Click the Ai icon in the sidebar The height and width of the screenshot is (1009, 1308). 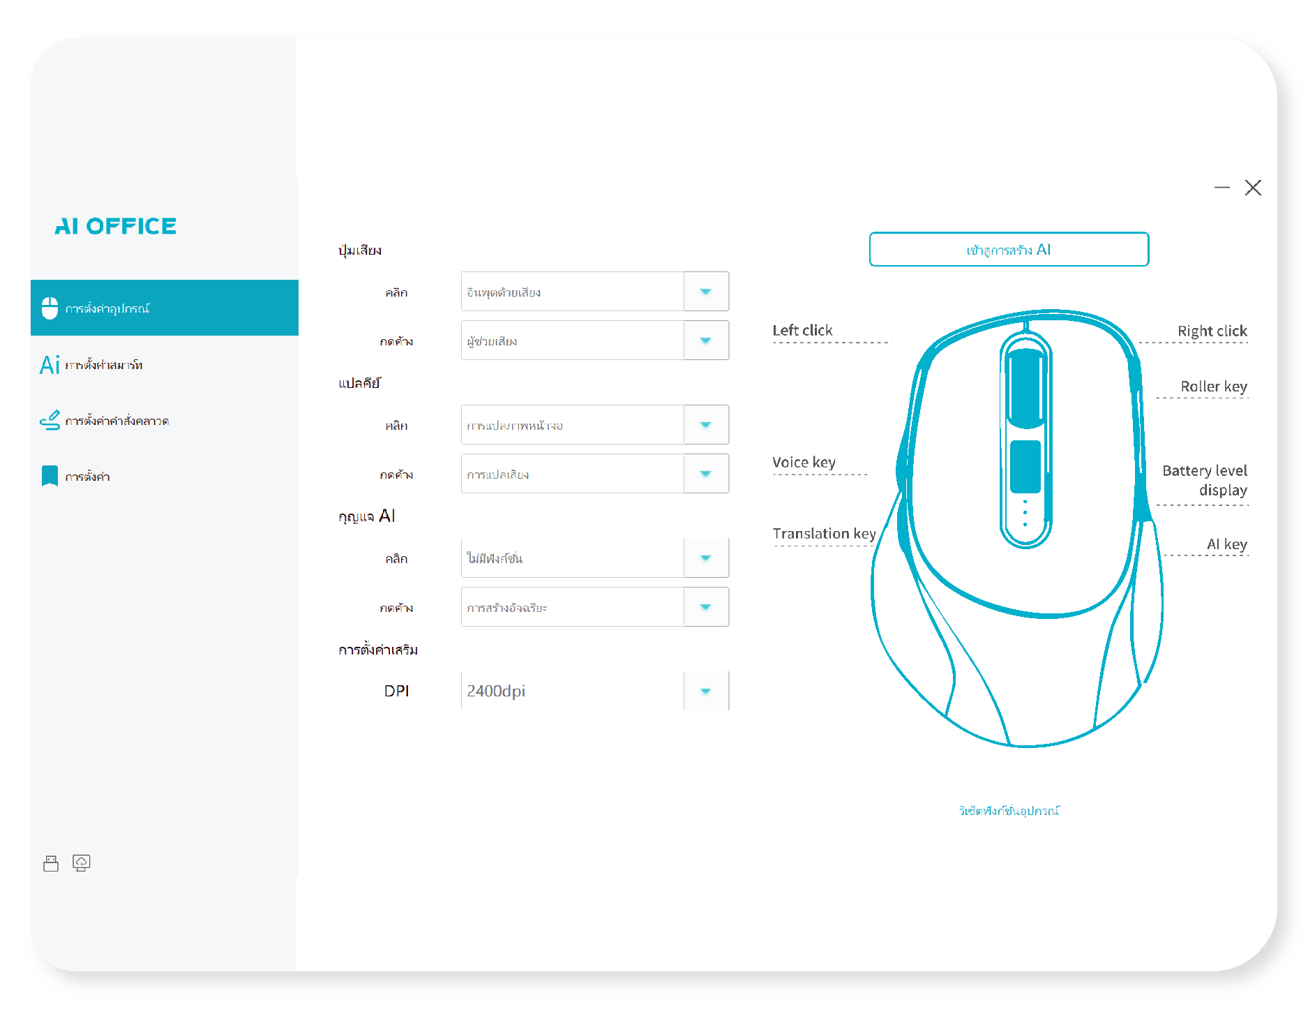pyautogui.click(x=50, y=364)
